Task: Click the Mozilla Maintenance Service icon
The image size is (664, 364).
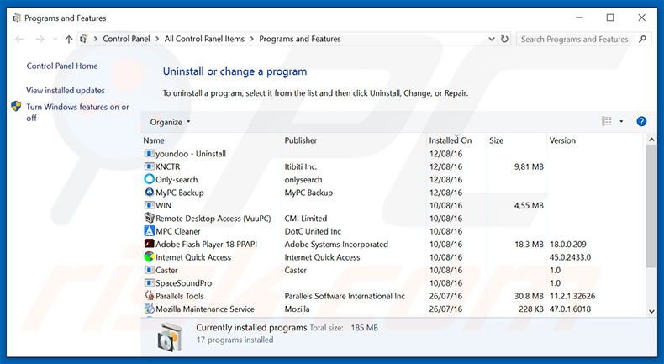Action: point(149,309)
